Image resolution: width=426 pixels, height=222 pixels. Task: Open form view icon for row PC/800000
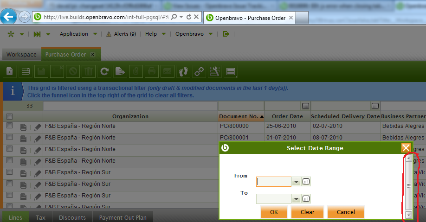point(23,127)
